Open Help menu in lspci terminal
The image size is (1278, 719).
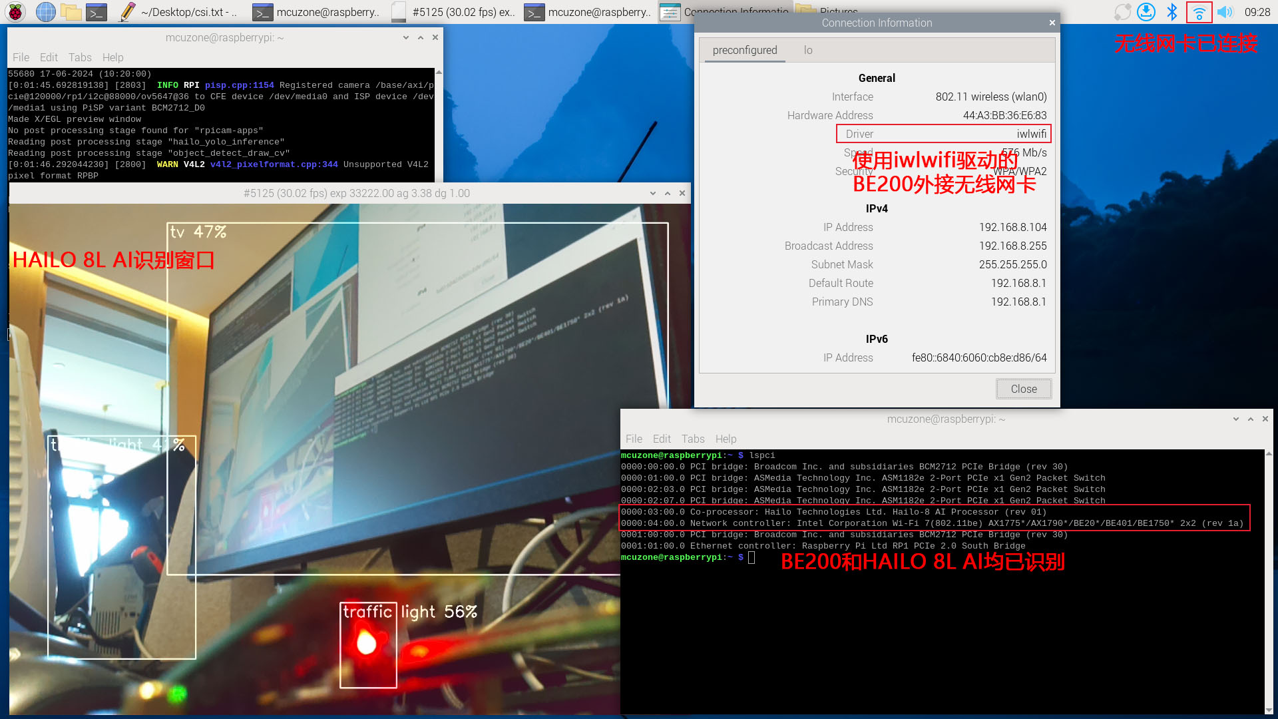(x=726, y=439)
